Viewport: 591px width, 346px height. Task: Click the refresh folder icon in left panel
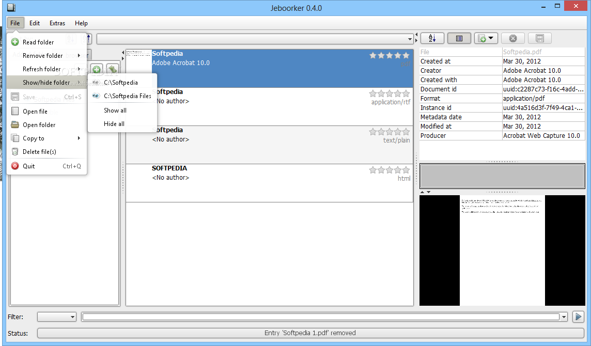112,69
